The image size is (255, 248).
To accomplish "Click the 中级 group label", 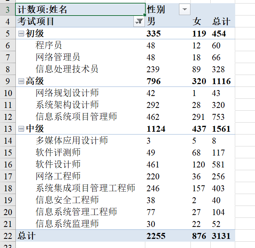I will tap(34, 129).
